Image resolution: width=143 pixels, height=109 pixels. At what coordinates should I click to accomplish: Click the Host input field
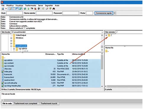point(14,13)
